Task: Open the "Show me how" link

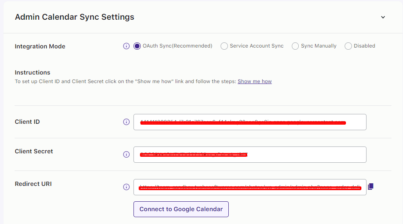Action: (x=255, y=81)
